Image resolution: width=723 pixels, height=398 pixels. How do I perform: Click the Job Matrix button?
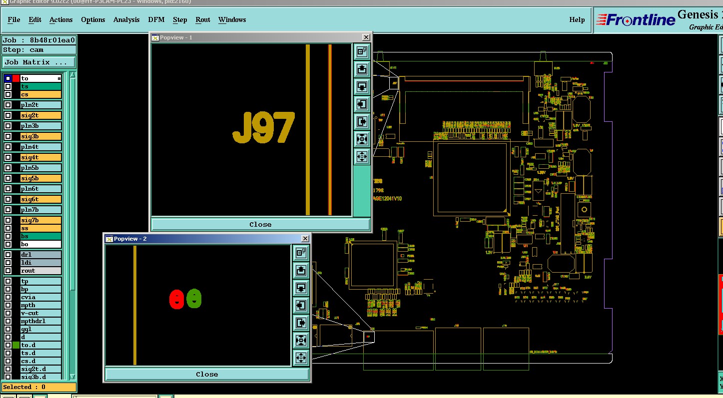pyautogui.click(x=39, y=62)
